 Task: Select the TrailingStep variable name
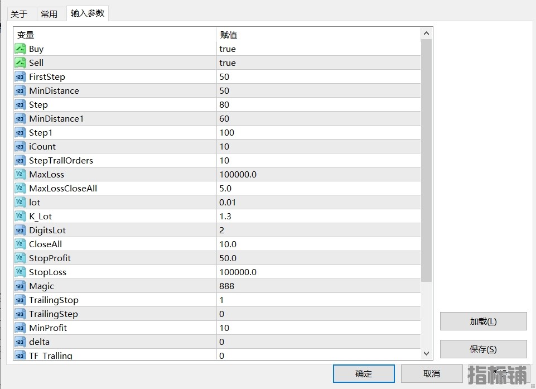tap(54, 314)
